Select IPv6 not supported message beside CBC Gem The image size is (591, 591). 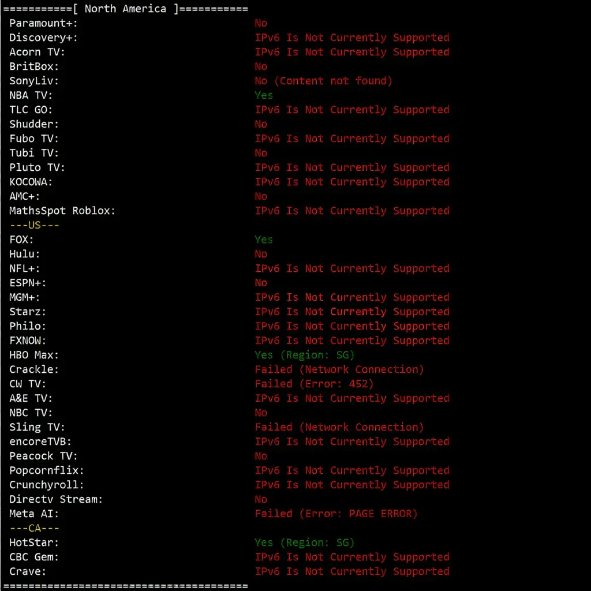tap(352, 557)
